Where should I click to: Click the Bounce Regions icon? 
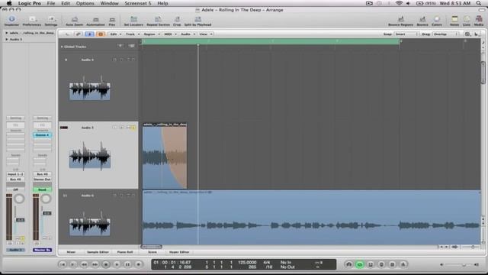coord(401,19)
